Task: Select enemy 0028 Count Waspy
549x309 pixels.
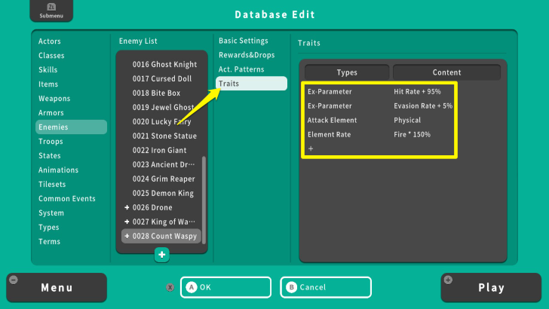Action: pos(161,236)
